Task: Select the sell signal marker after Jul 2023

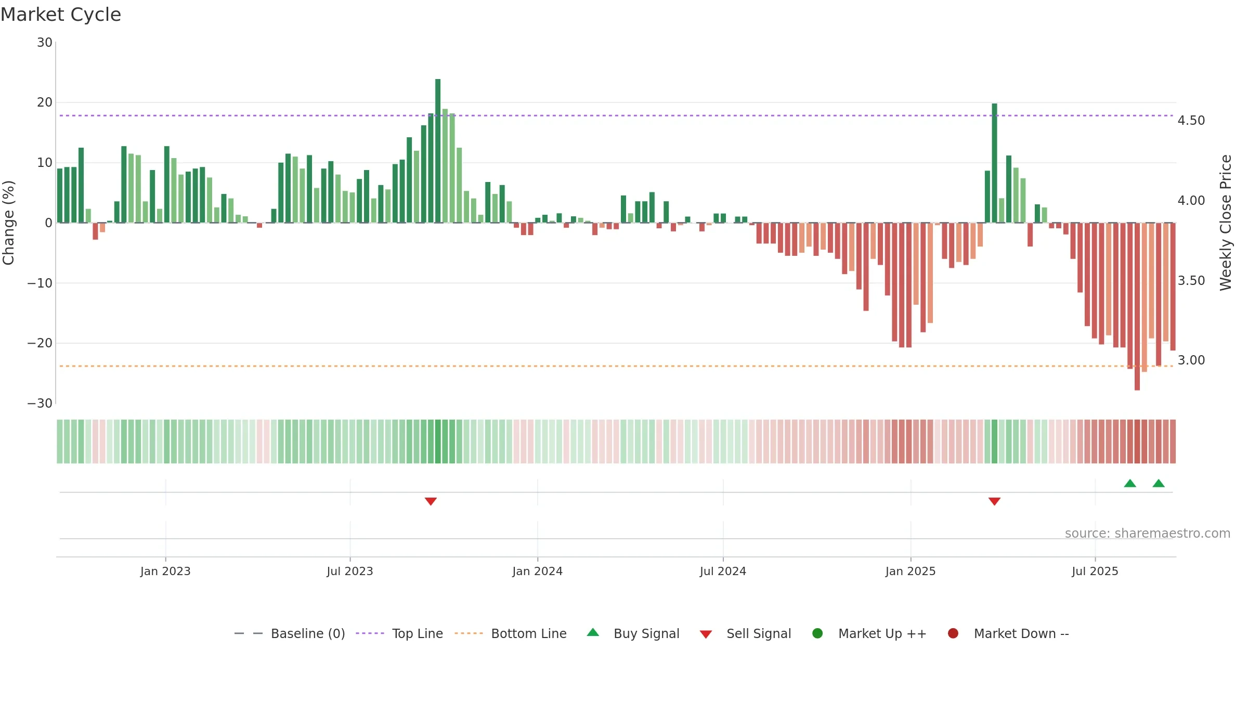Action: point(431,501)
